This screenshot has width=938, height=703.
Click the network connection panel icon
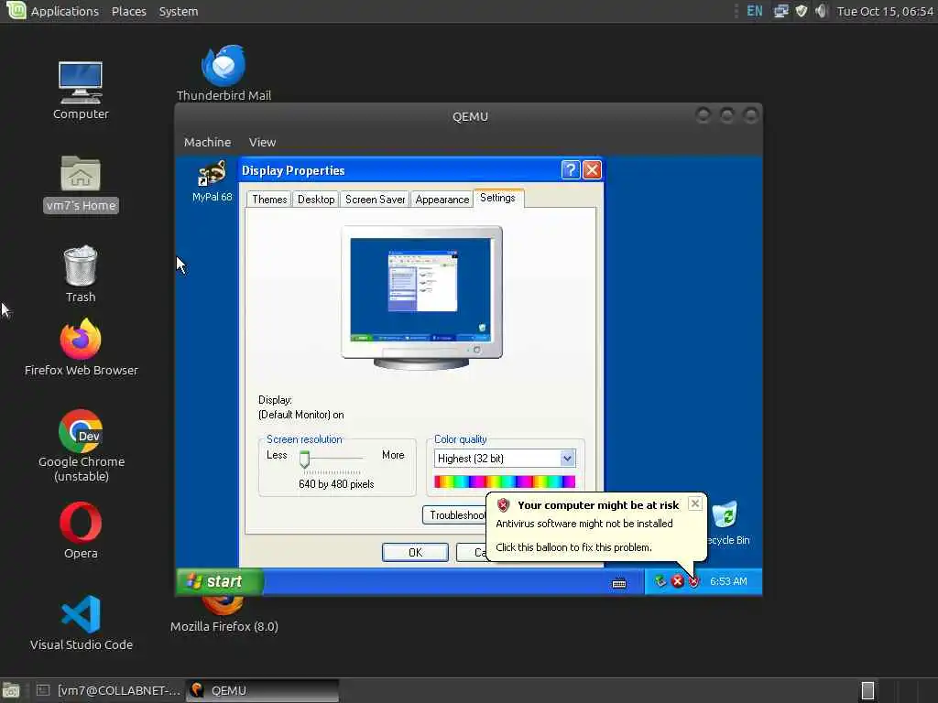780,11
